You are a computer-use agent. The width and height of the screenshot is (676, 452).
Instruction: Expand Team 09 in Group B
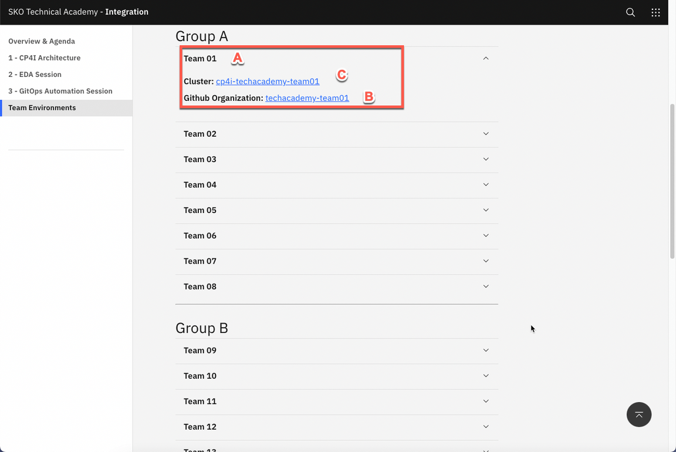tap(336, 350)
